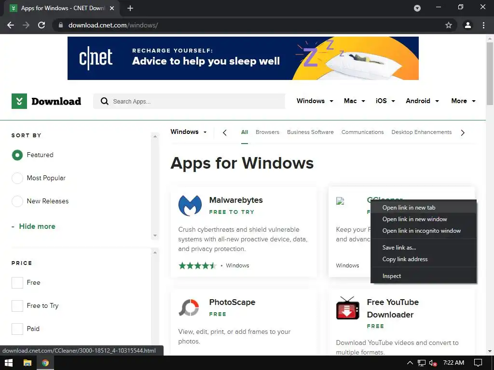Switch to the Business Software tab
The height and width of the screenshot is (370, 494).
(310, 132)
